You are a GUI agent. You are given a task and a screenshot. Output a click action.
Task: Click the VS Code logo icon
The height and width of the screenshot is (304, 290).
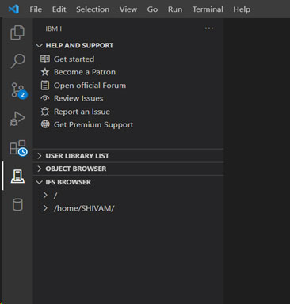[13, 9]
